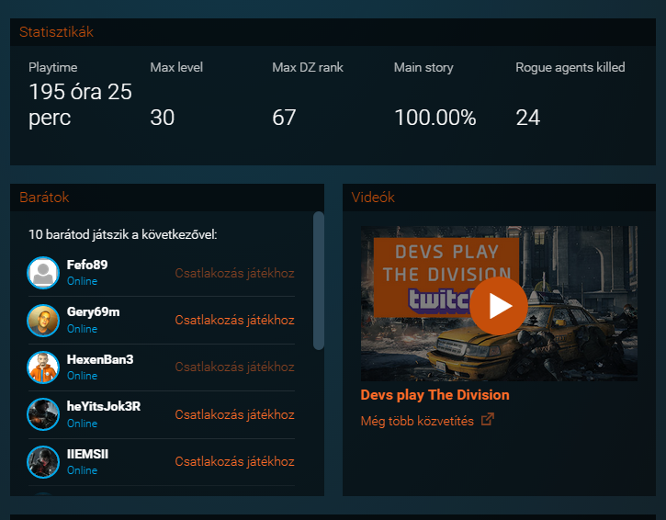Image resolution: width=666 pixels, height=520 pixels.
Task: Click the Online status under Fefo89
Action: (x=82, y=281)
